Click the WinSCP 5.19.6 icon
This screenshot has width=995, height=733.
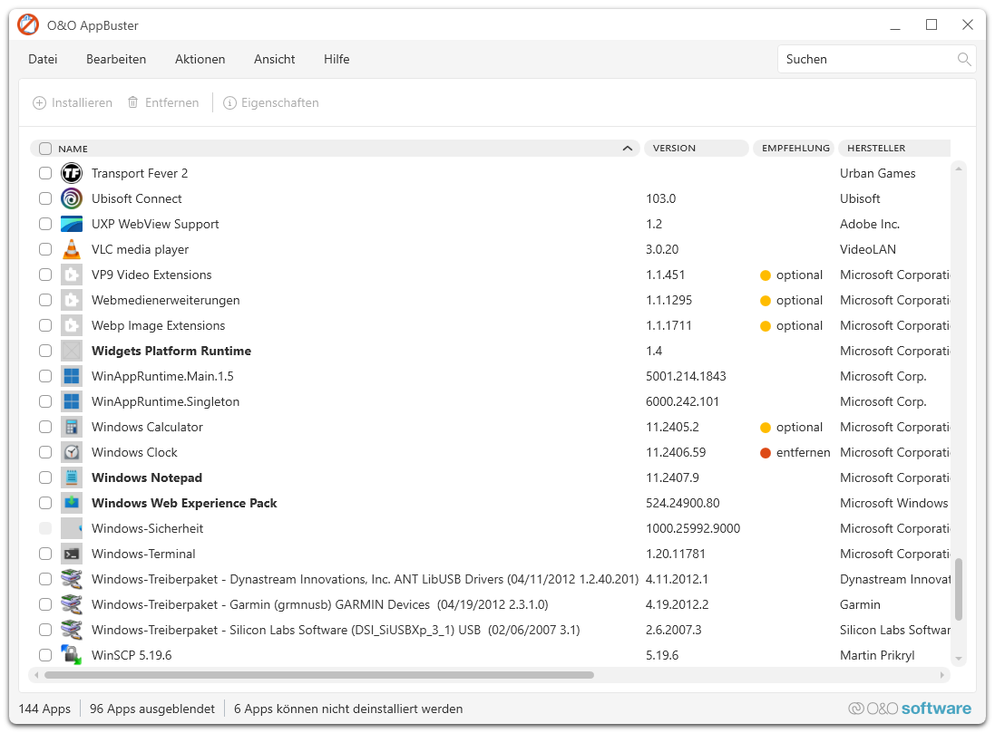tap(72, 655)
